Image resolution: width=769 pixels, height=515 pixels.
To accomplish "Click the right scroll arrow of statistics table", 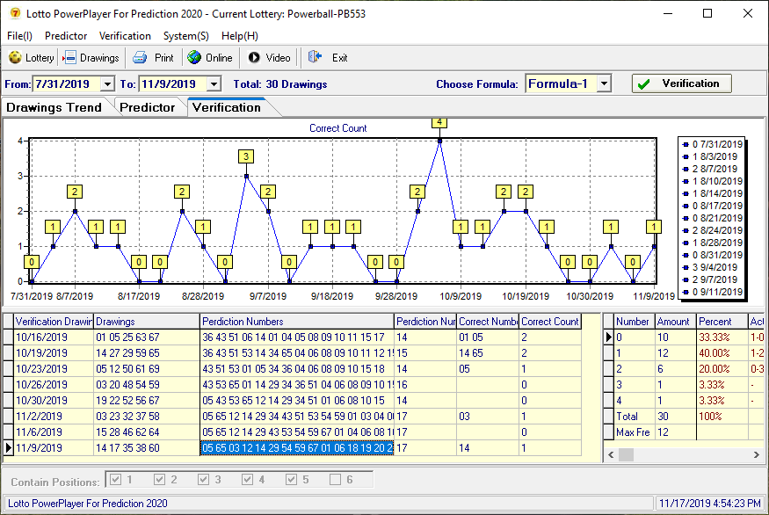I will (x=756, y=454).
